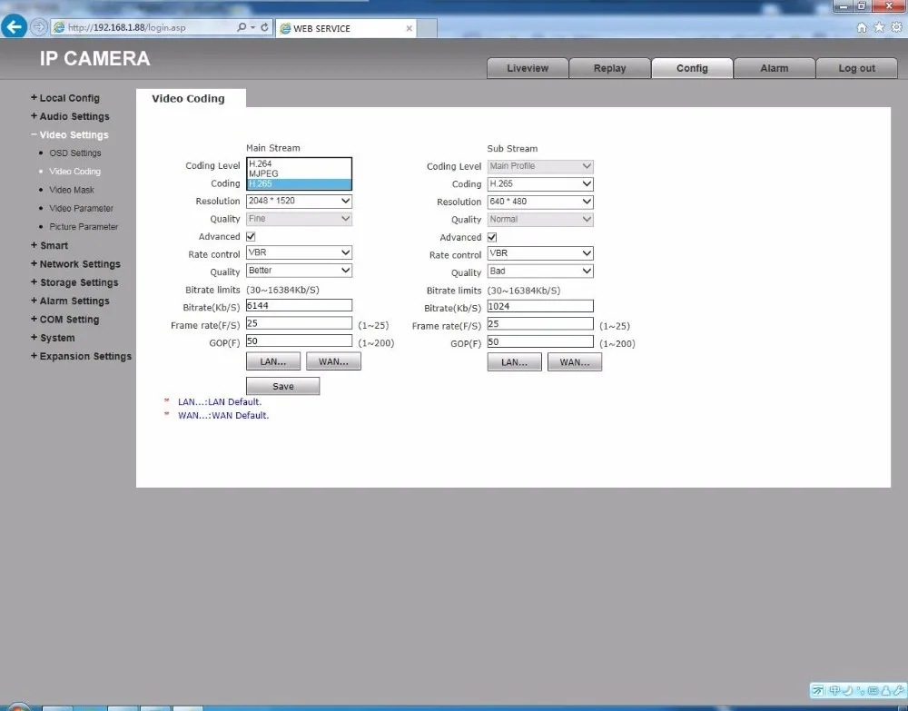Switch to the Alarm tab
Viewport: 908px width, 711px height.
[775, 68]
